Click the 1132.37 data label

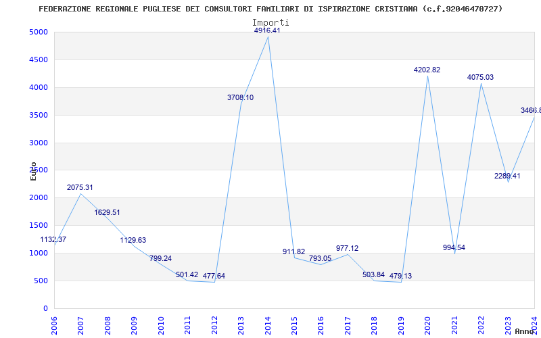coord(53,239)
